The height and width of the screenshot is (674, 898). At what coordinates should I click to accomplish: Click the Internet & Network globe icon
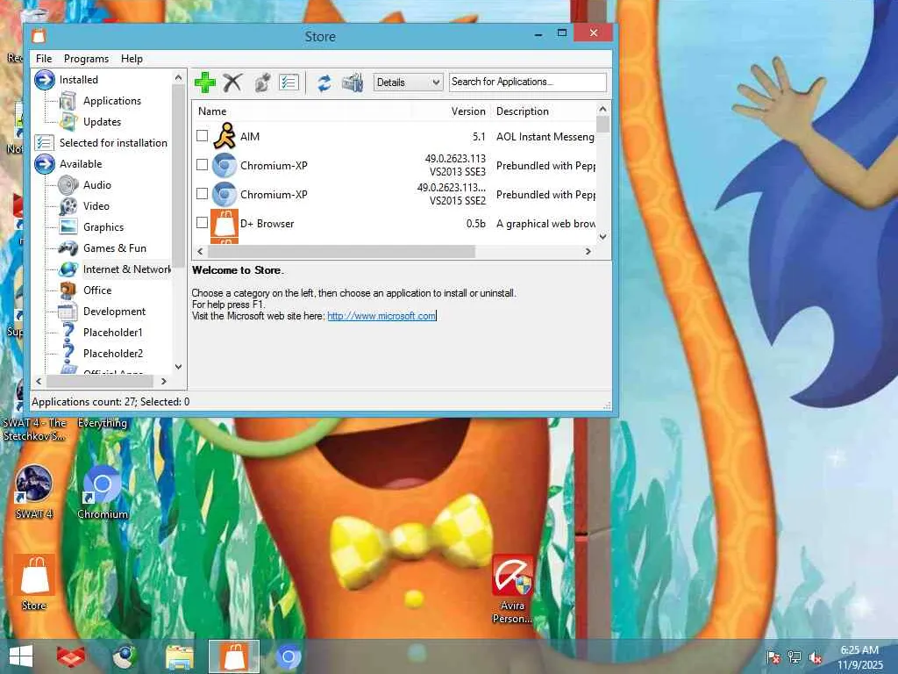click(68, 269)
